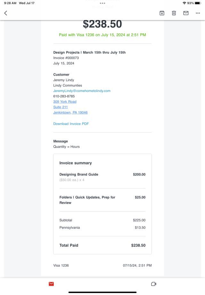
Task: Switch to the Mail tab
Action: point(51,284)
